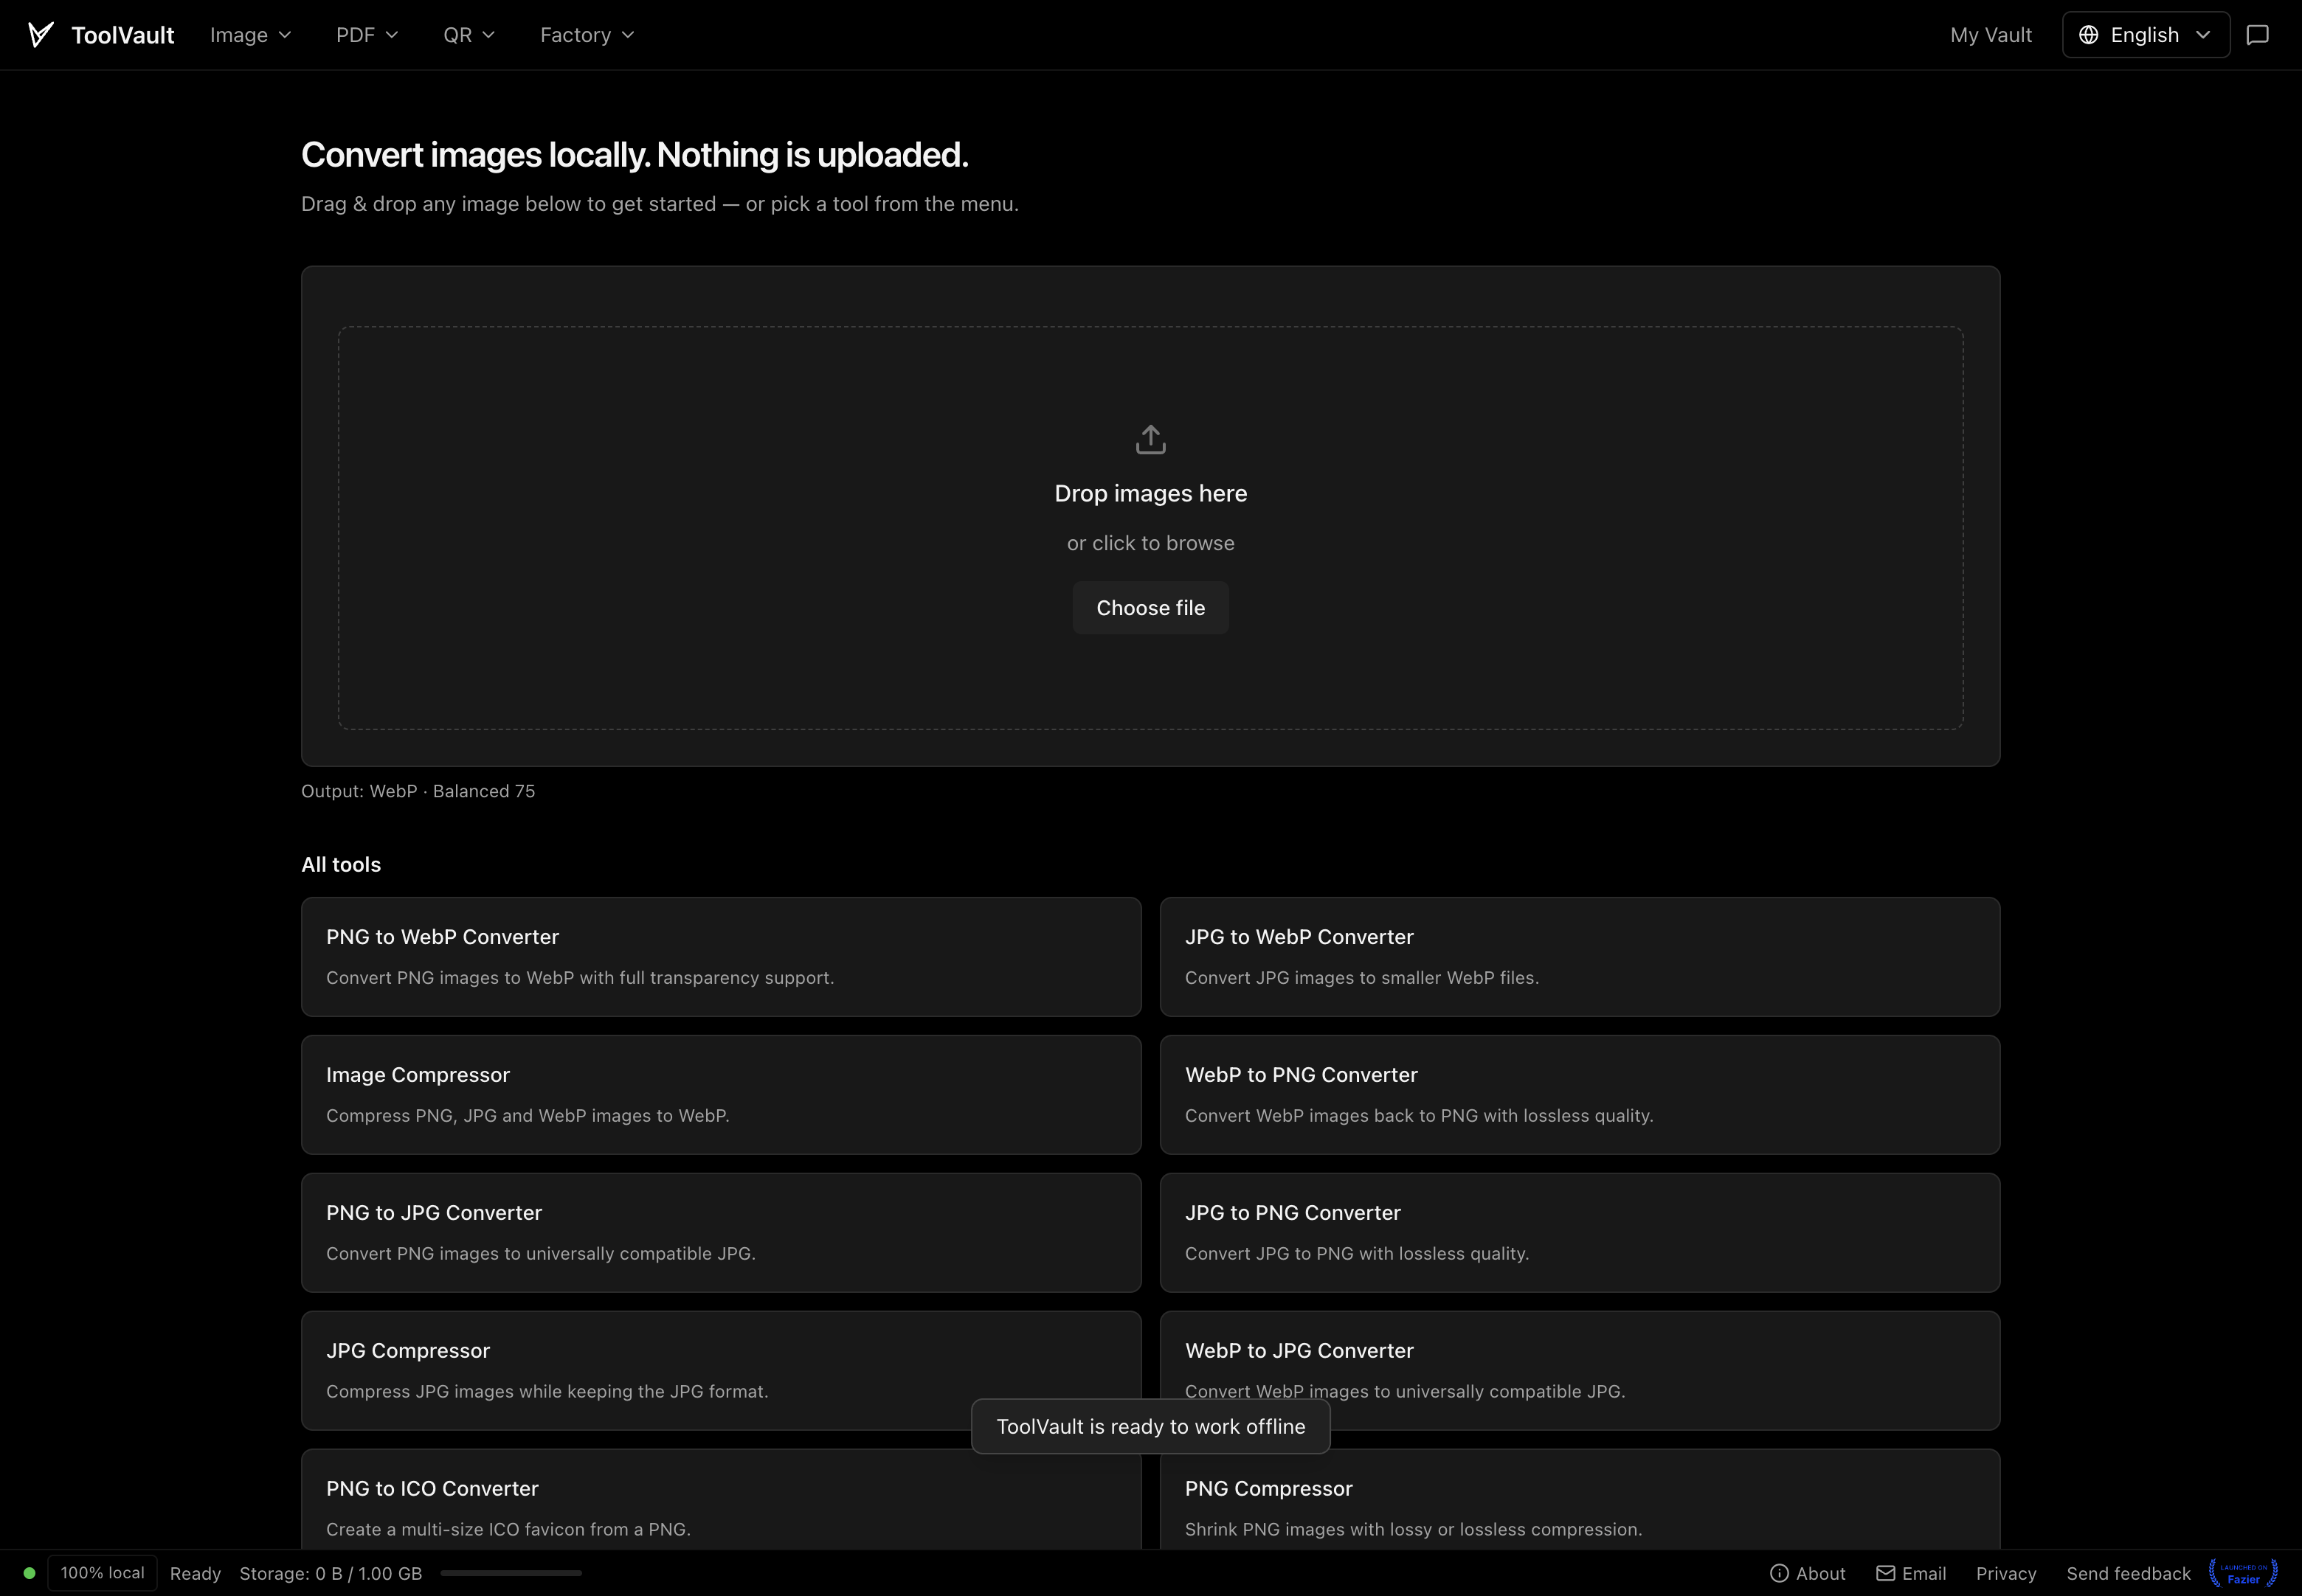This screenshot has width=2302, height=1596.
Task: Open the QR dropdown menu
Action: 469,35
